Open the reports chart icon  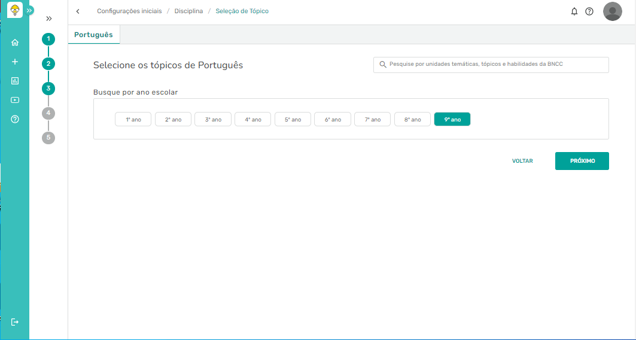15,81
